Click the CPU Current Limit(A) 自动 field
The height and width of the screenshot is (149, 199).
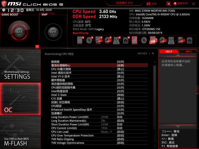[x=120, y=128]
